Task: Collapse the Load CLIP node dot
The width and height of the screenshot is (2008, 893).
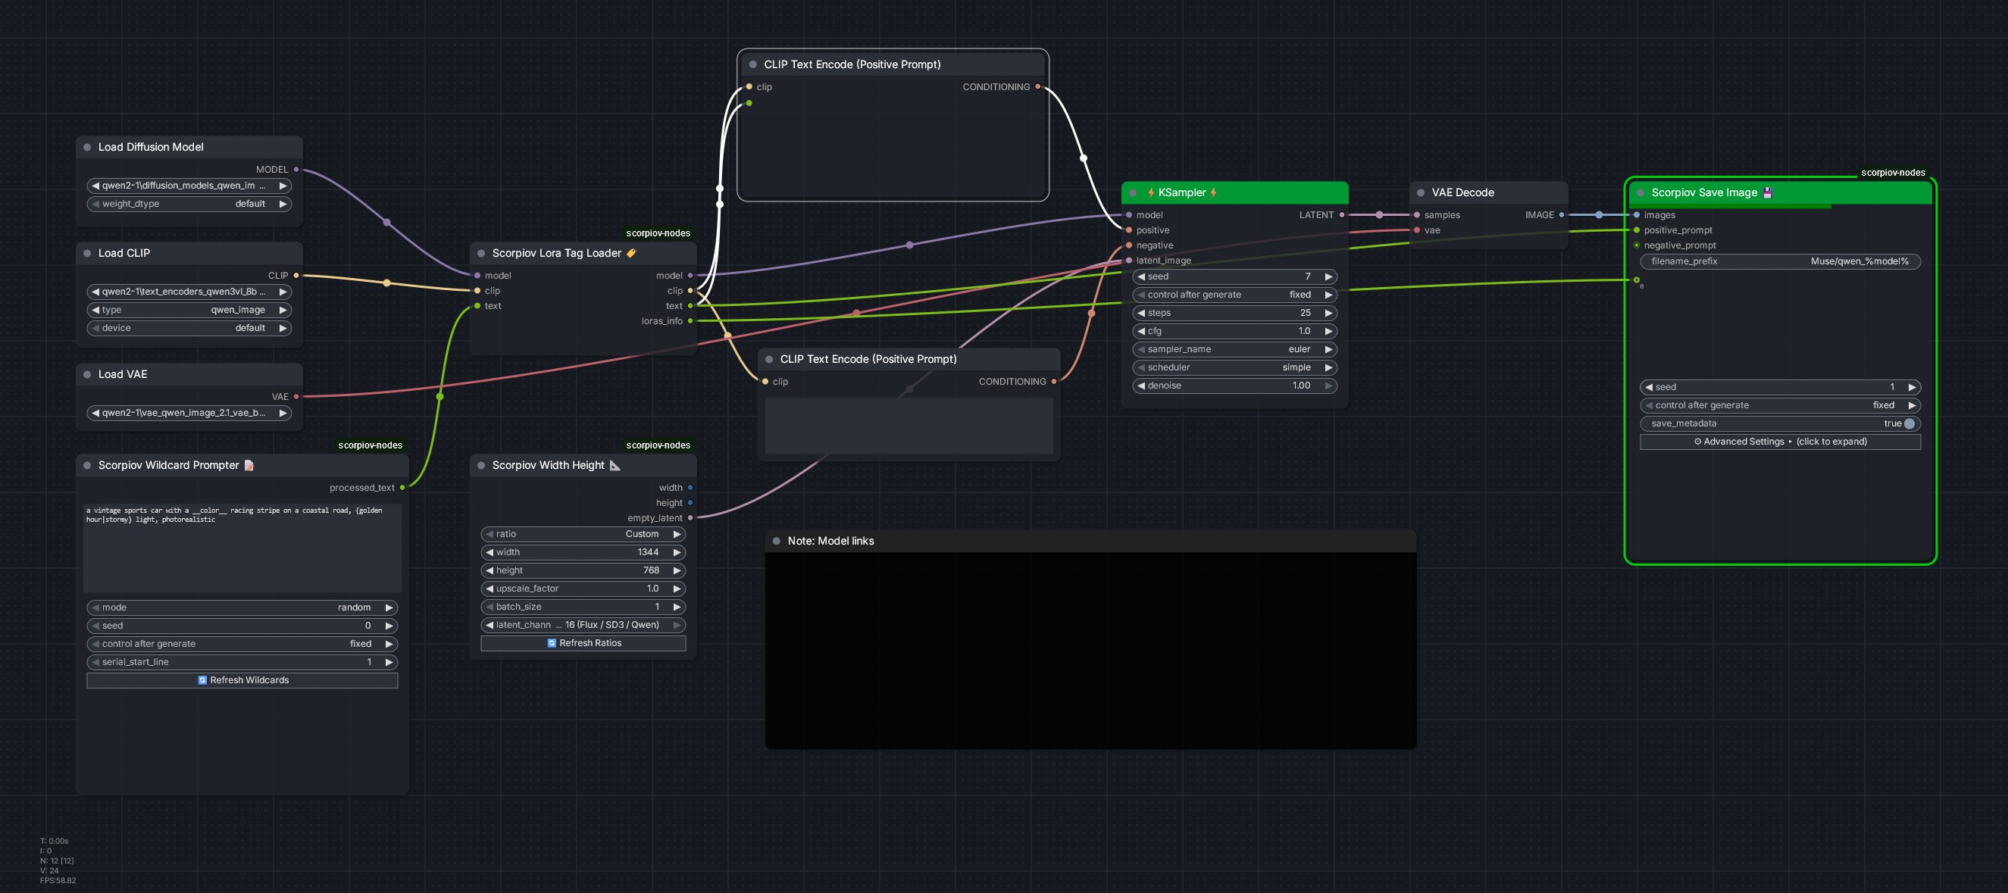Action: (87, 253)
